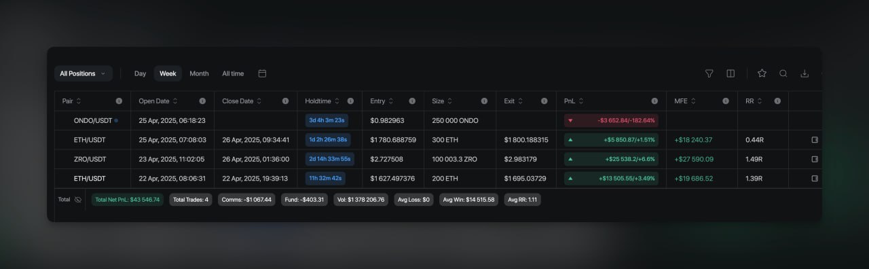Image resolution: width=869 pixels, height=269 pixels.
Task: Click the 11h 32m 42s holdtime badge
Action: click(326, 178)
